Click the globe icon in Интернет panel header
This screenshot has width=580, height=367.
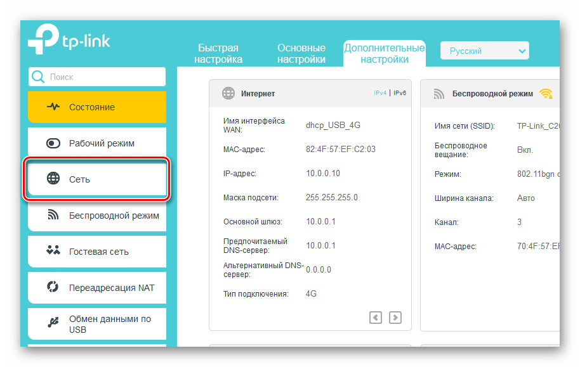[228, 93]
